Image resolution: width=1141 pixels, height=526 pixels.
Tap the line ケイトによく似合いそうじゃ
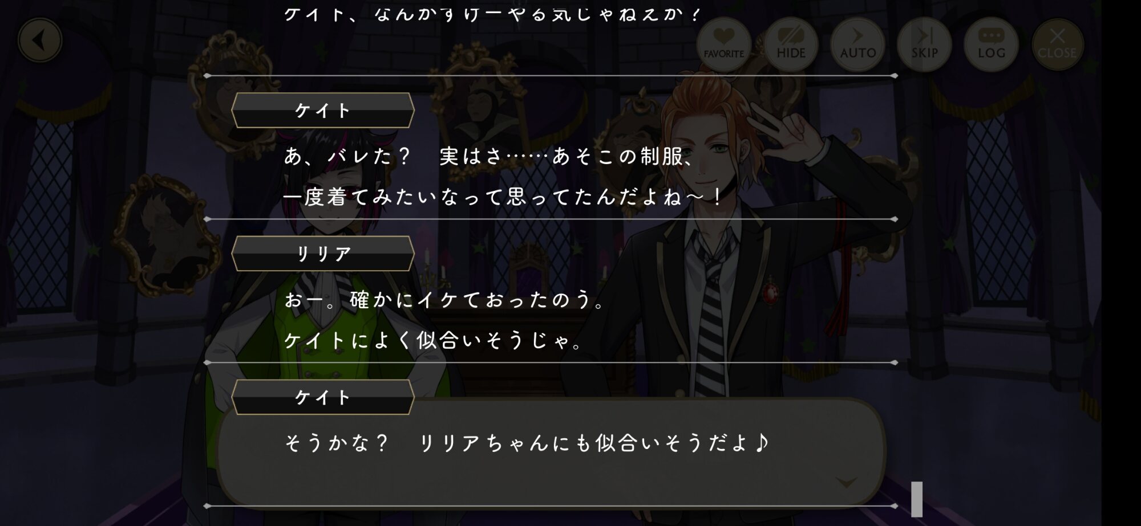pyautogui.click(x=434, y=341)
